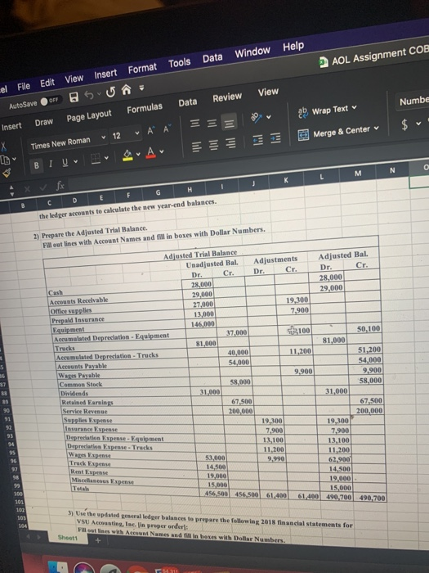429x573 pixels.
Task: Open the Customize Quick Access Toolbar dropdown
Action: 141,88
